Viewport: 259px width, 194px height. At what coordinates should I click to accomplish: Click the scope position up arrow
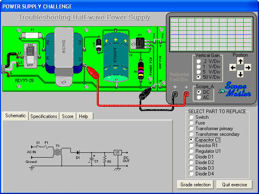click(240, 61)
